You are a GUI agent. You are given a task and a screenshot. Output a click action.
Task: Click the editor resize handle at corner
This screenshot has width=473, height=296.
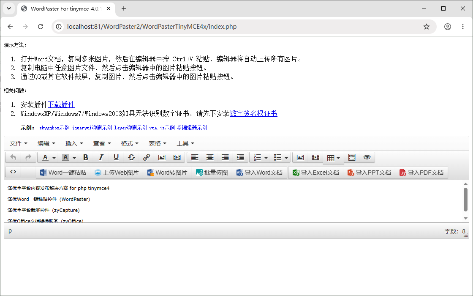point(466,235)
